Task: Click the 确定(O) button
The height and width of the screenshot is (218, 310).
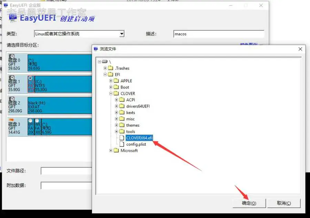Action: [249, 203]
